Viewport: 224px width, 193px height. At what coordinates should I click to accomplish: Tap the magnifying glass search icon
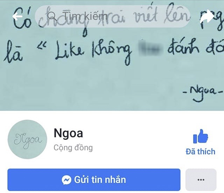click(52, 16)
